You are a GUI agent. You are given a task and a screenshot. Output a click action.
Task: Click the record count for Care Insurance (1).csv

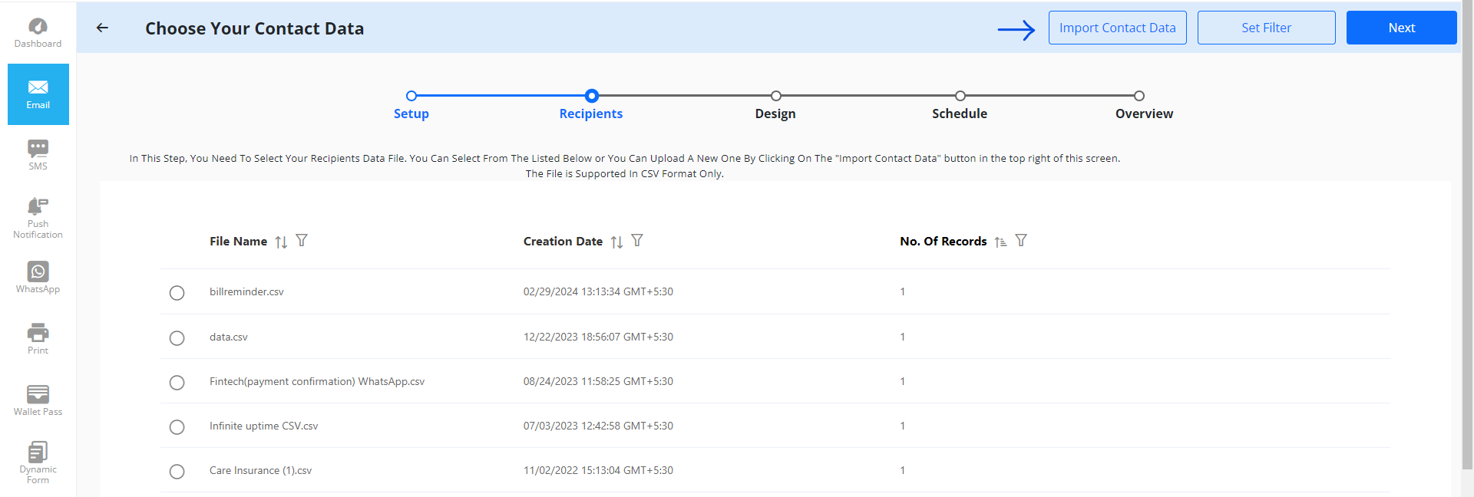coord(903,470)
